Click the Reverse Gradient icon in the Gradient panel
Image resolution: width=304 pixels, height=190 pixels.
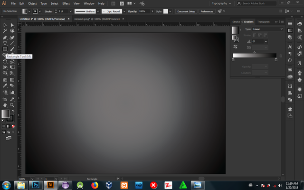point(235,47)
